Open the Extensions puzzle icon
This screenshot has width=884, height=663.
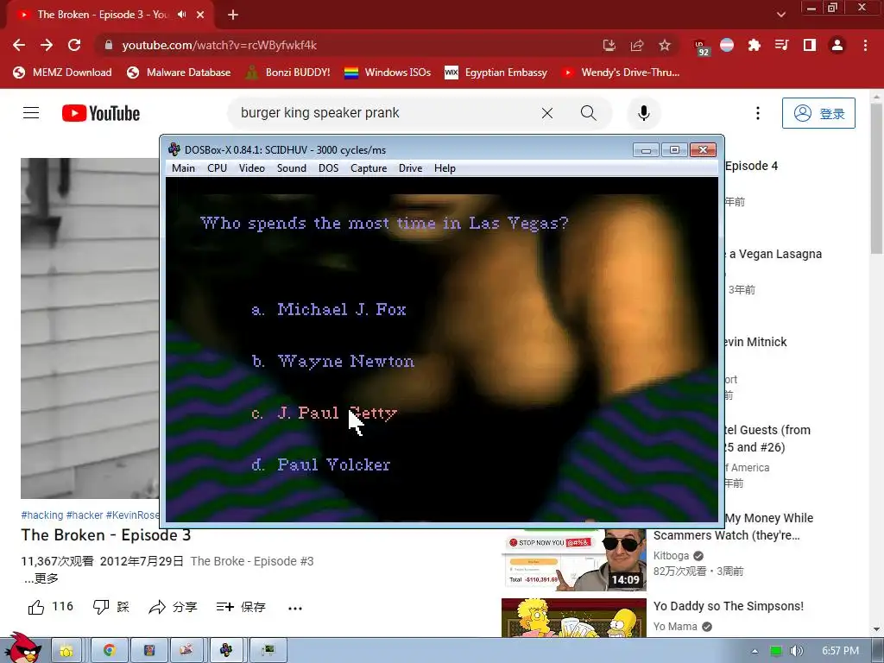pyautogui.click(x=755, y=45)
